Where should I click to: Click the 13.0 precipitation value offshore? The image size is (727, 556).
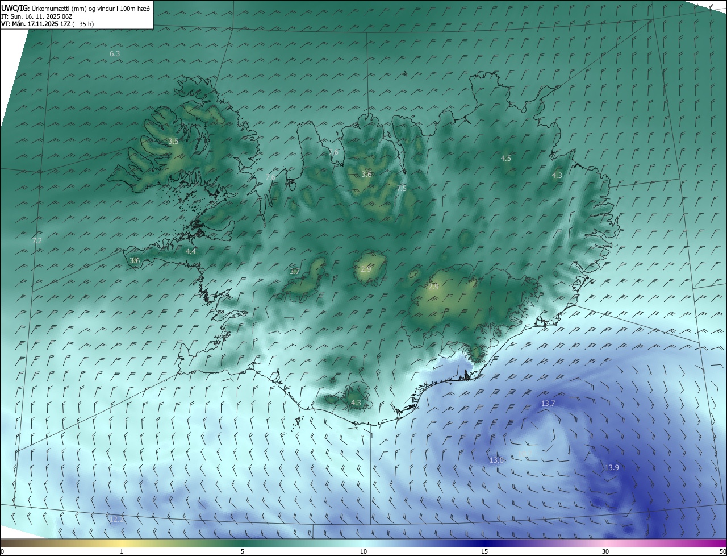pos(496,460)
